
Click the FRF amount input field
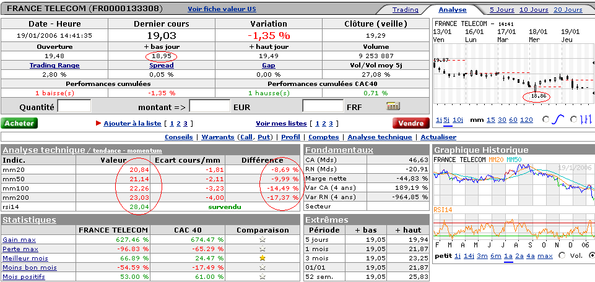323,106
